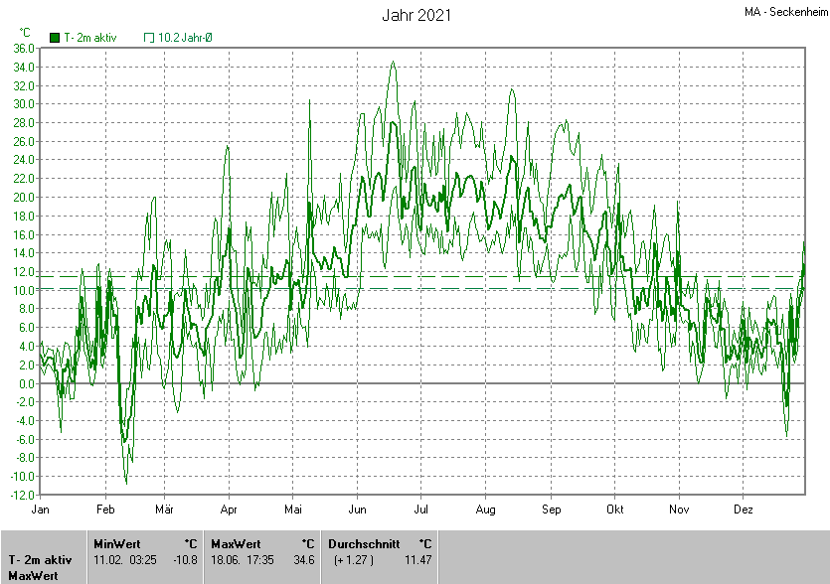Viewport: 830px width, 584px height.
Task: Click the green T- 2m aktiv legend swatch
Action: pyautogui.click(x=55, y=38)
